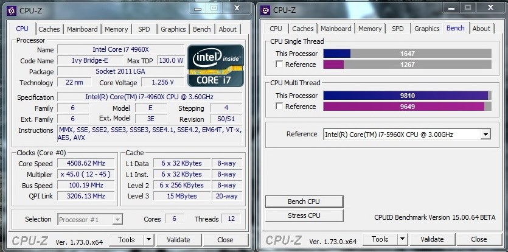Open Mainboard tab in left window
This screenshot has width=508, height=252.
point(82,29)
